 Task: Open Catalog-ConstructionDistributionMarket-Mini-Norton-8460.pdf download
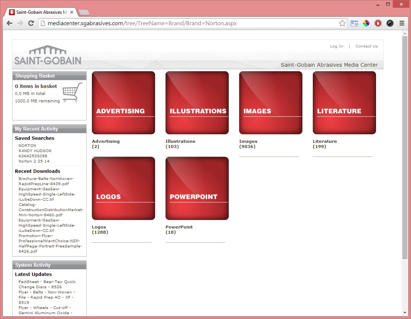pos(51,210)
